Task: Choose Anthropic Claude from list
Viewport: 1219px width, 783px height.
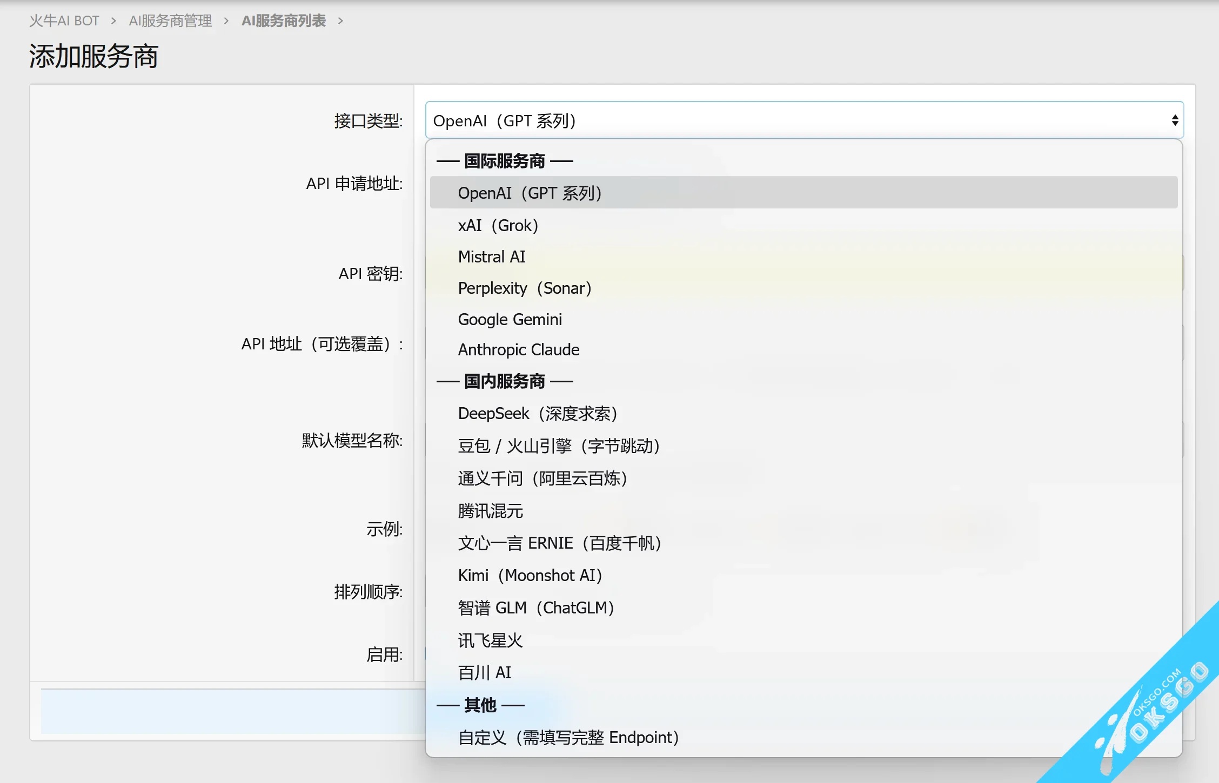Action: (x=518, y=350)
